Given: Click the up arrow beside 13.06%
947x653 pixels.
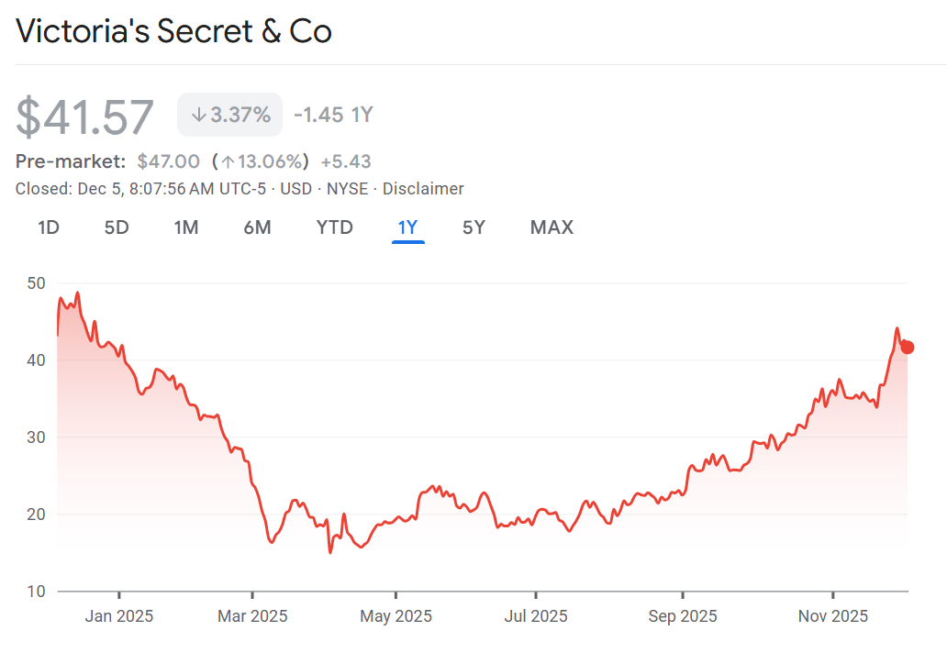Looking at the screenshot, I should (227, 162).
